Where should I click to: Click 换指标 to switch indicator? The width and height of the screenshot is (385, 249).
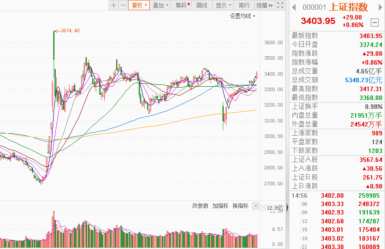pyautogui.click(x=240, y=206)
